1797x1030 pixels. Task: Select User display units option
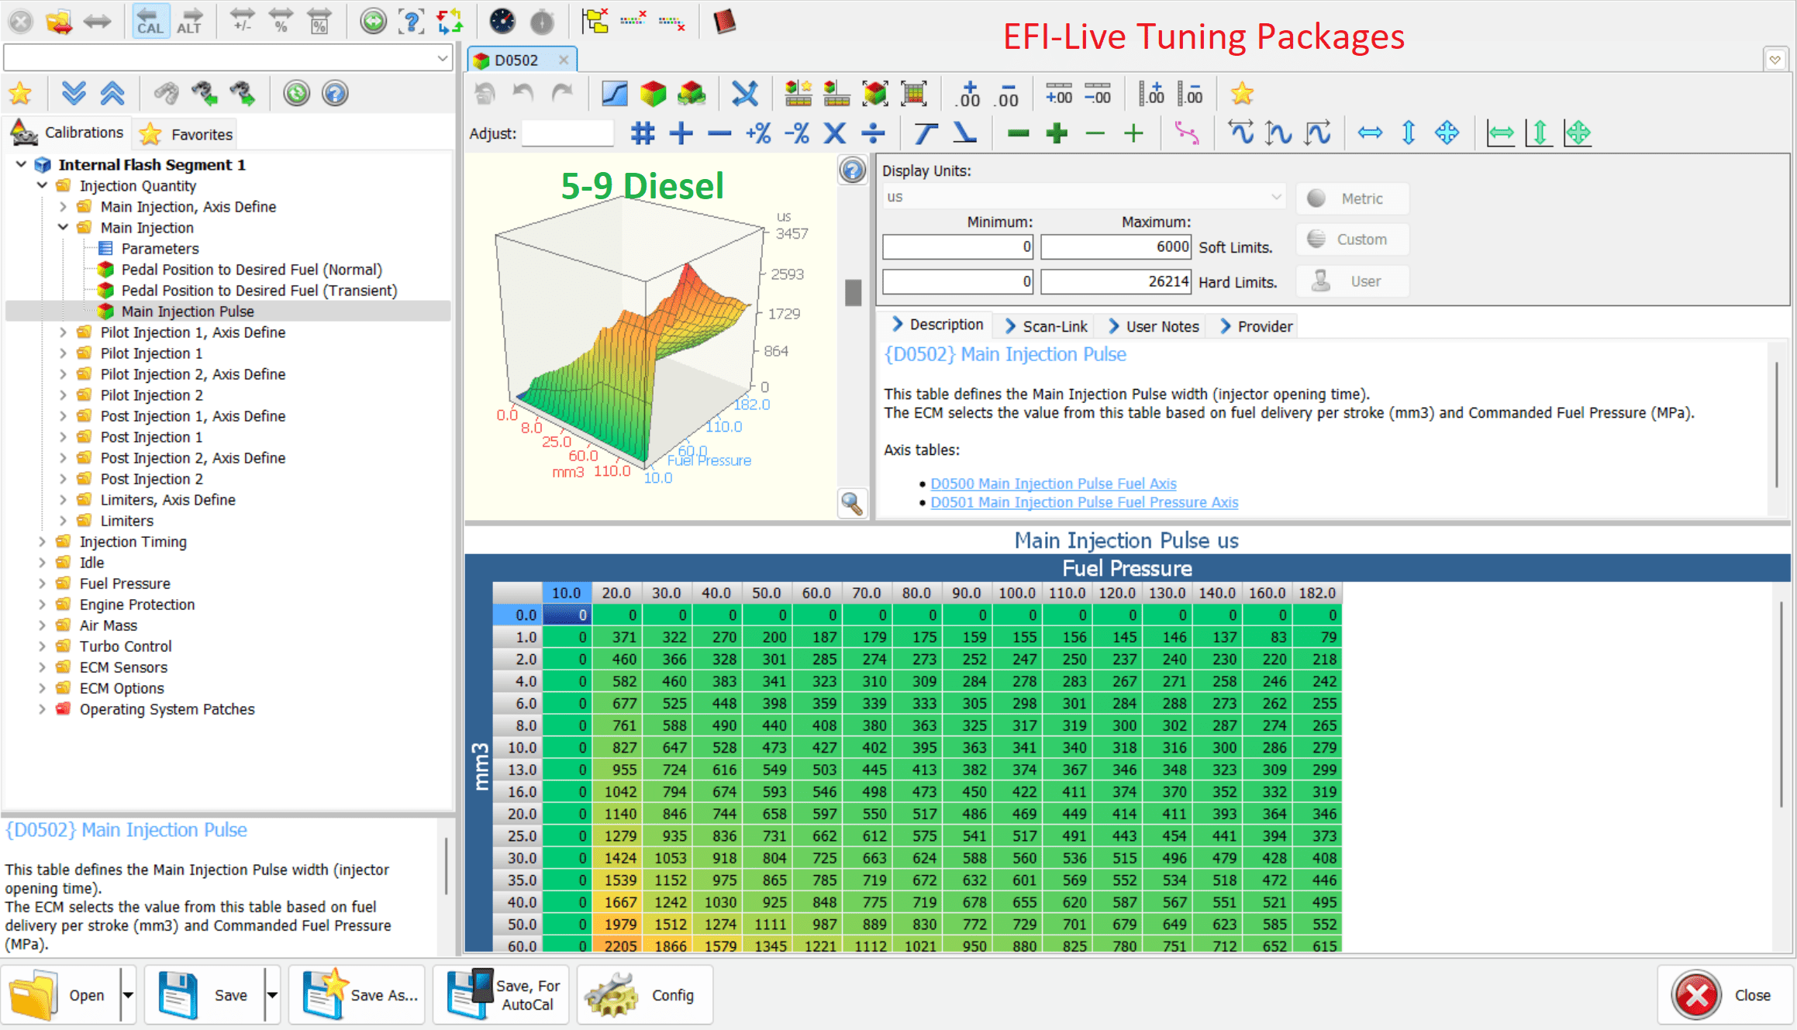tap(1353, 281)
